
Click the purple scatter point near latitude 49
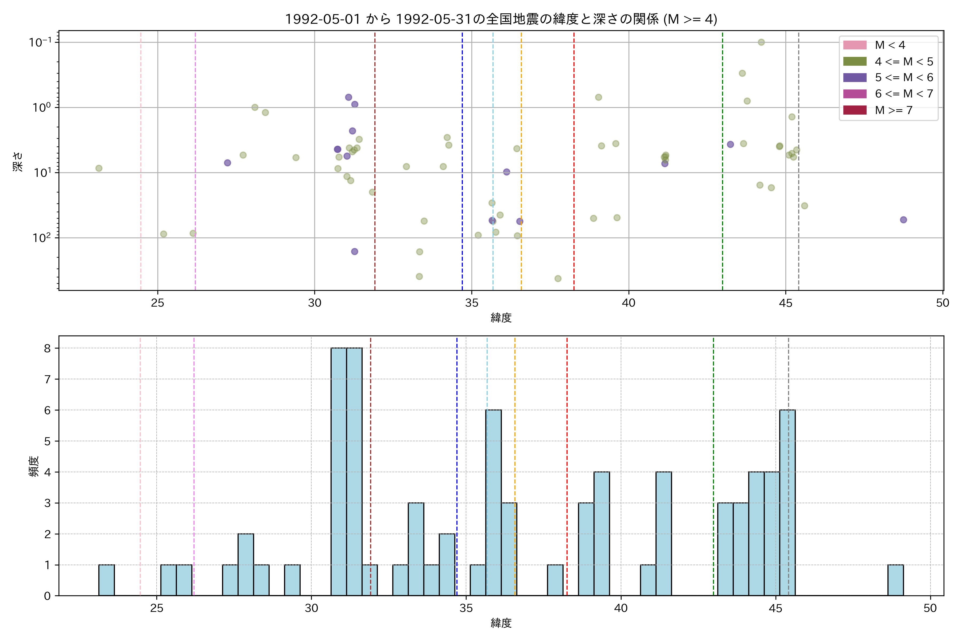point(903,220)
